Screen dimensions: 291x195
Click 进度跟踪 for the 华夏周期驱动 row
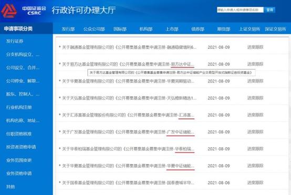tap(255, 81)
